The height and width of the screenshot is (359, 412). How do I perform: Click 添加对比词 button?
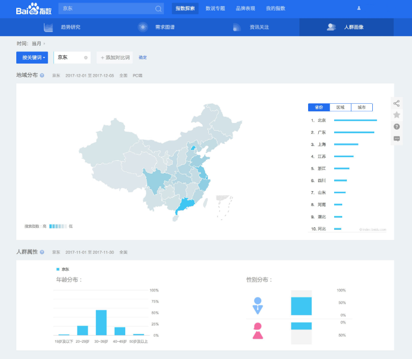click(x=115, y=57)
